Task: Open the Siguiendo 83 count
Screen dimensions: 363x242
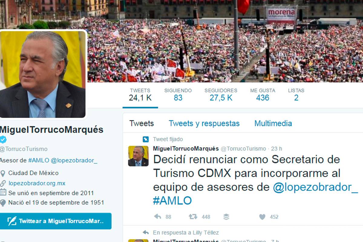Action: point(178,95)
